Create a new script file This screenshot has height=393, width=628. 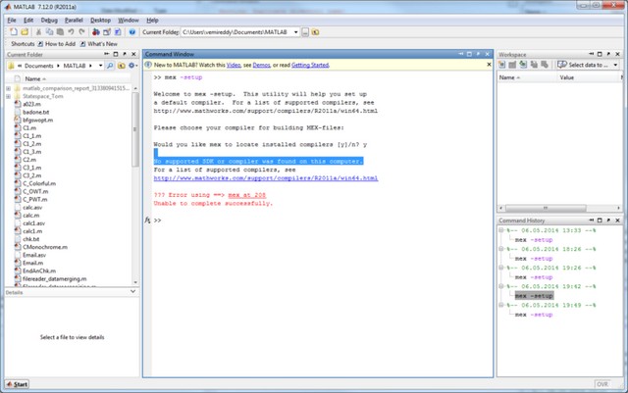pos(13,32)
